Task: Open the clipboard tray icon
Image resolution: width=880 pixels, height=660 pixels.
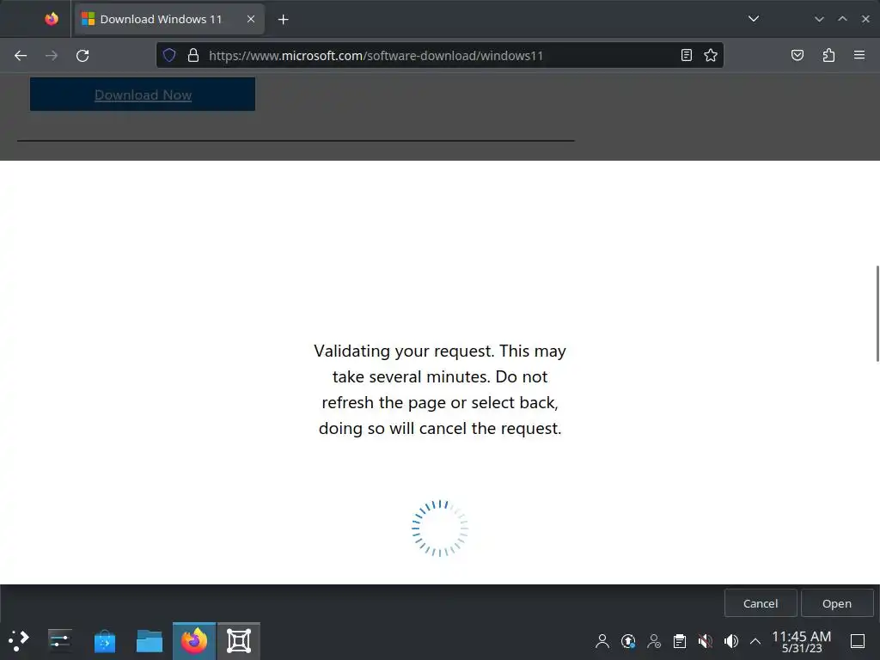Action: tap(680, 641)
